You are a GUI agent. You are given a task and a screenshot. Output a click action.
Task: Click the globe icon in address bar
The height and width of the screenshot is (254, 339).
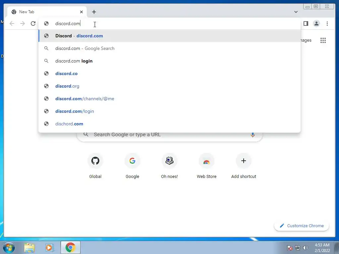[x=46, y=23]
